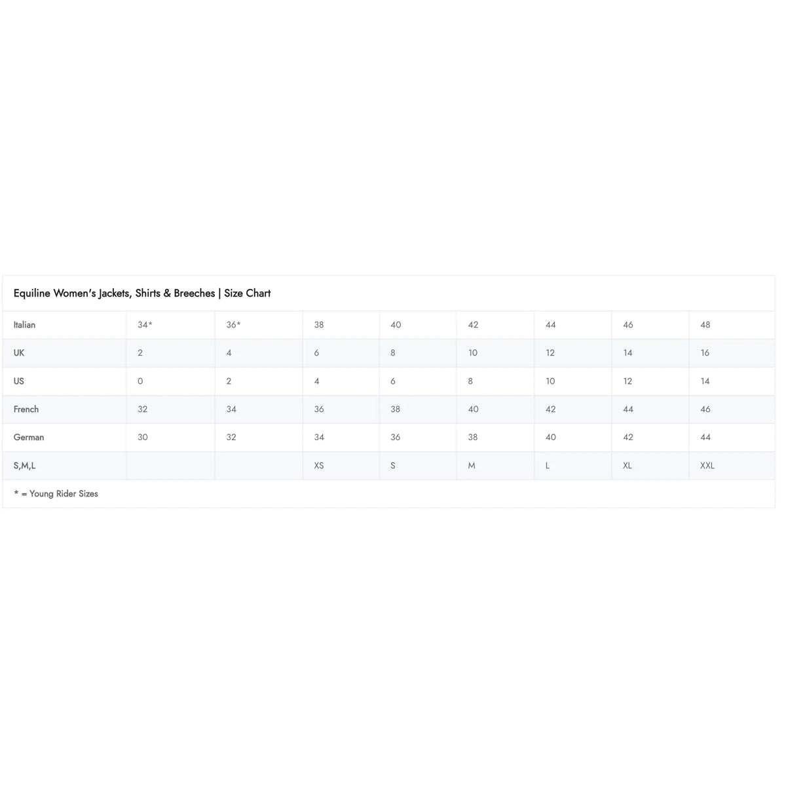The image size is (786, 786).
Task: Click the M size cell
Action: 472,466
